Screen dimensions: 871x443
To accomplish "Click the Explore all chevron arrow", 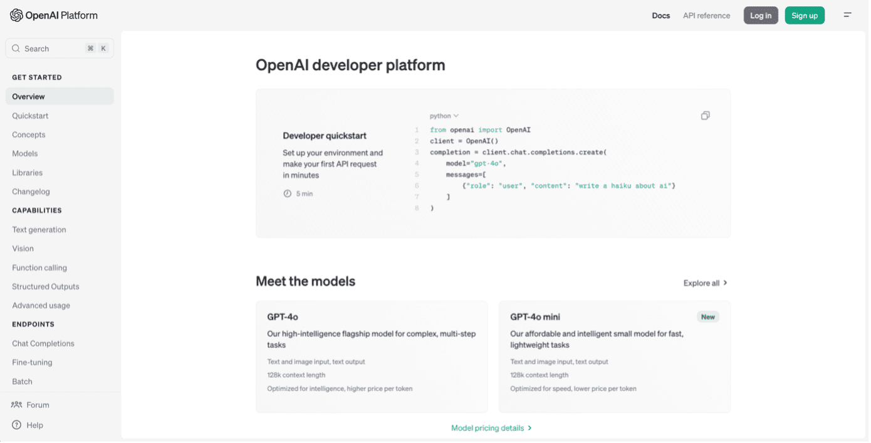I will tap(725, 283).
